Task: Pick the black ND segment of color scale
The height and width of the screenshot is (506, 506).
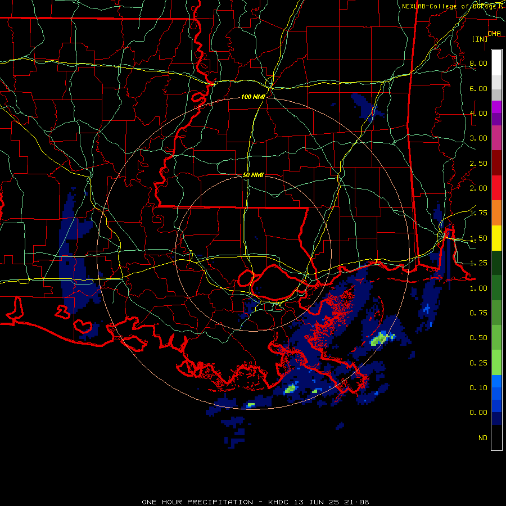Action: point(496,437)
